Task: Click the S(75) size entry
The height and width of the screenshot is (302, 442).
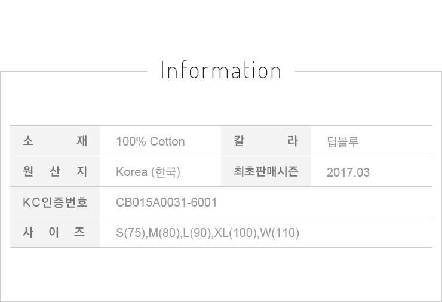Action: coord(130,233)
